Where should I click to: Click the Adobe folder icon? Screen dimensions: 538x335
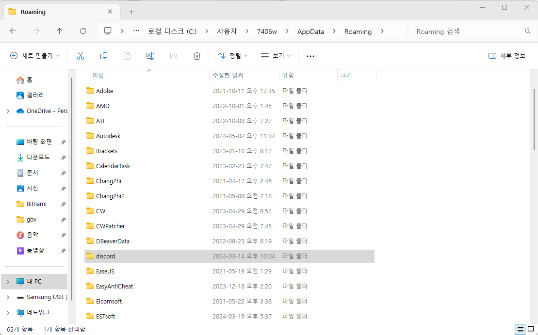coord(90,91)
